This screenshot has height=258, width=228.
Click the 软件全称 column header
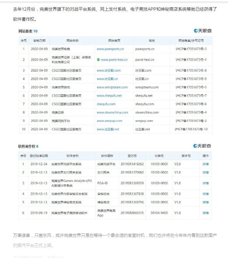72,156
